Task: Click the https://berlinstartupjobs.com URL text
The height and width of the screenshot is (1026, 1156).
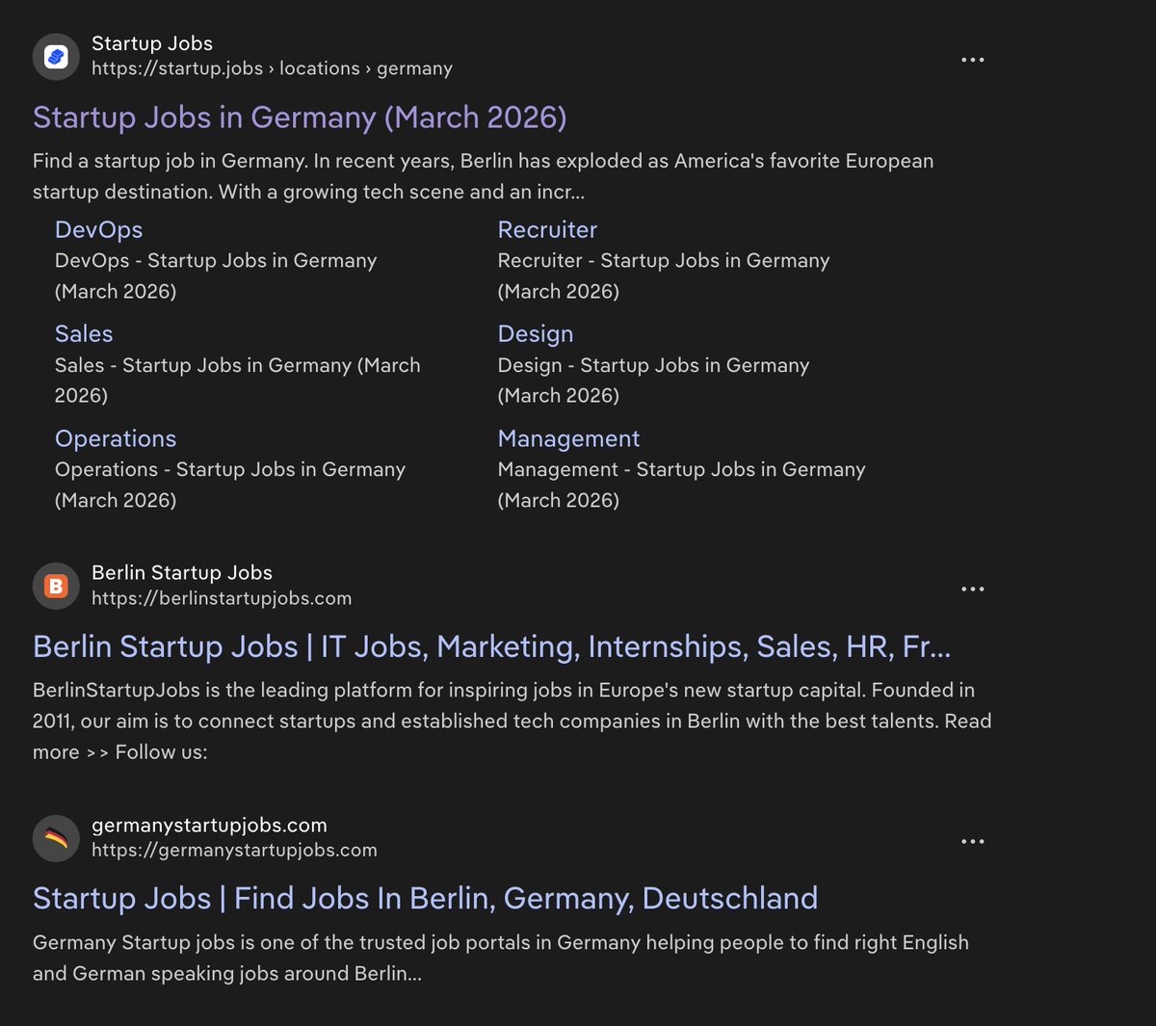Action: coord(222,597)
